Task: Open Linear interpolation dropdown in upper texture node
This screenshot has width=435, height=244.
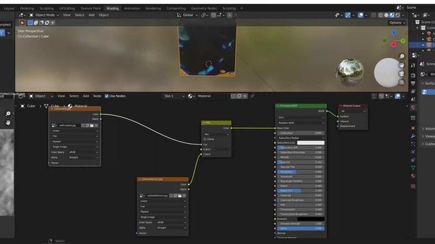Action: coord(75,131)
